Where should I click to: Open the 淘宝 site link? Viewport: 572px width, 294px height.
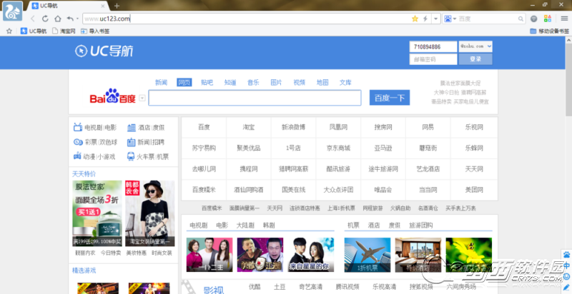point(249,127)
